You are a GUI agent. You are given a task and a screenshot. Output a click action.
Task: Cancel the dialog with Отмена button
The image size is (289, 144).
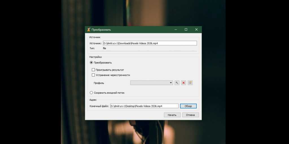[191, 115]
